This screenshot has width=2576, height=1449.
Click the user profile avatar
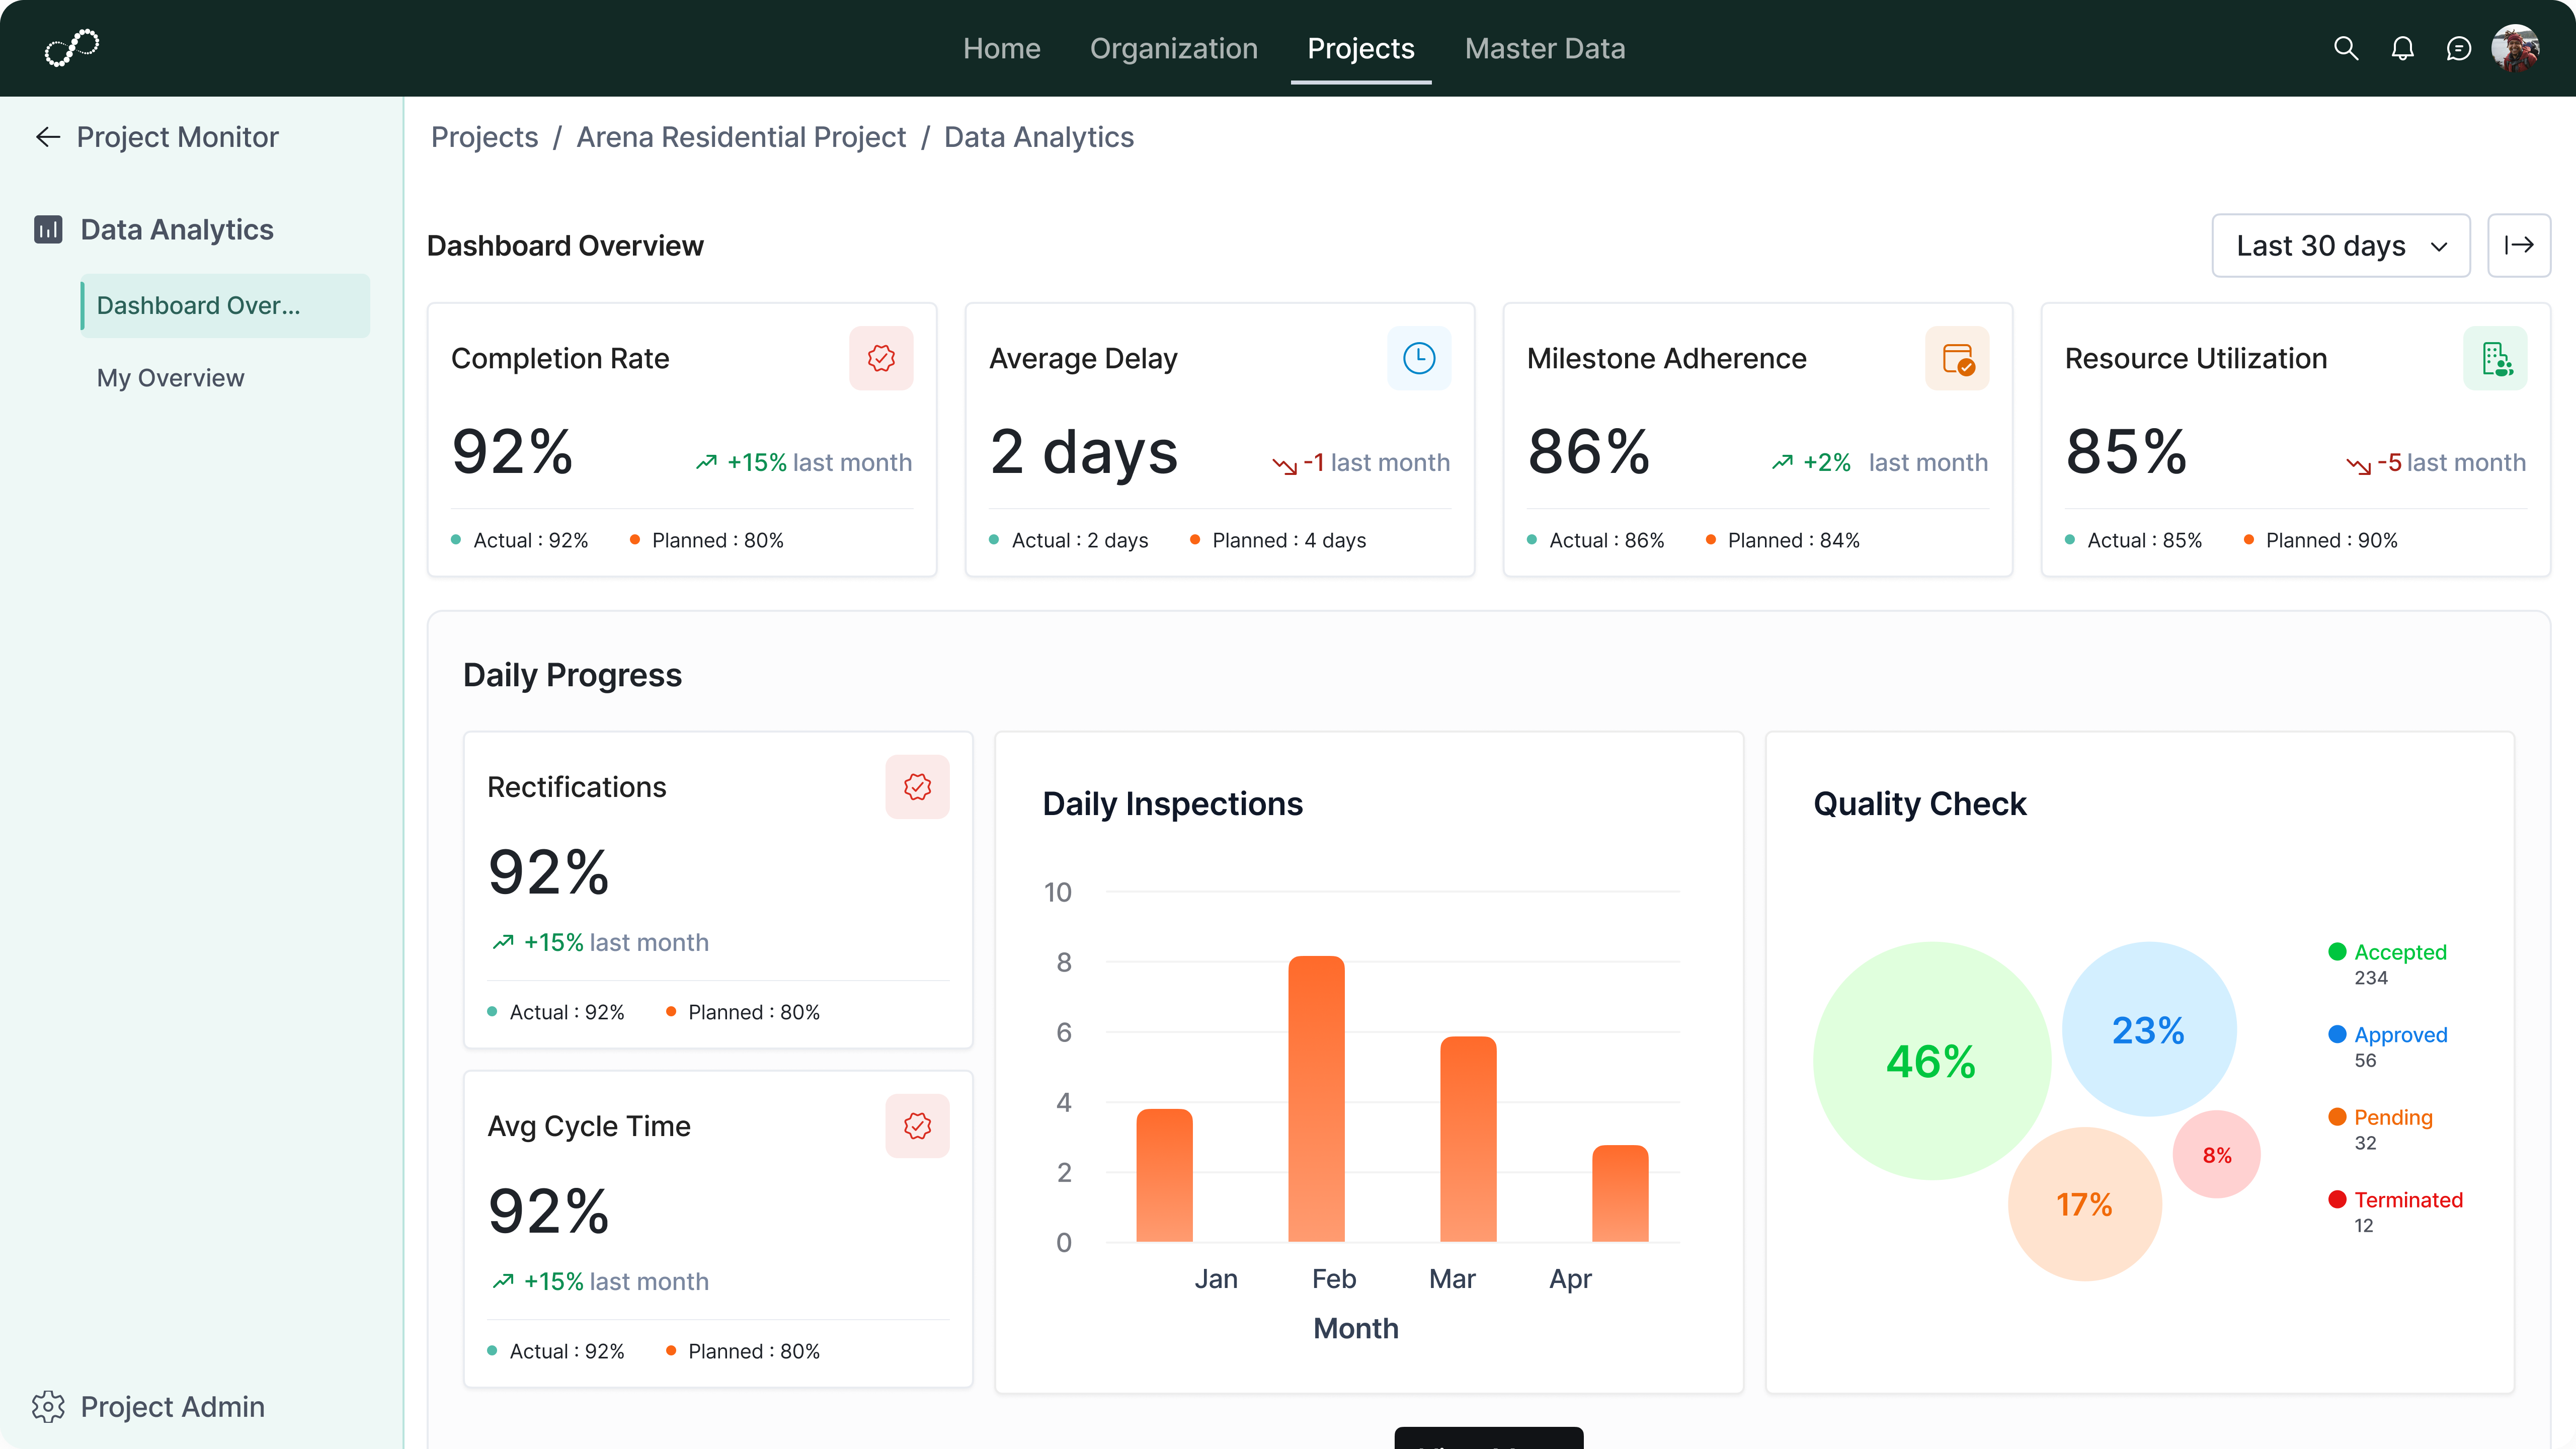(2515, 48)
